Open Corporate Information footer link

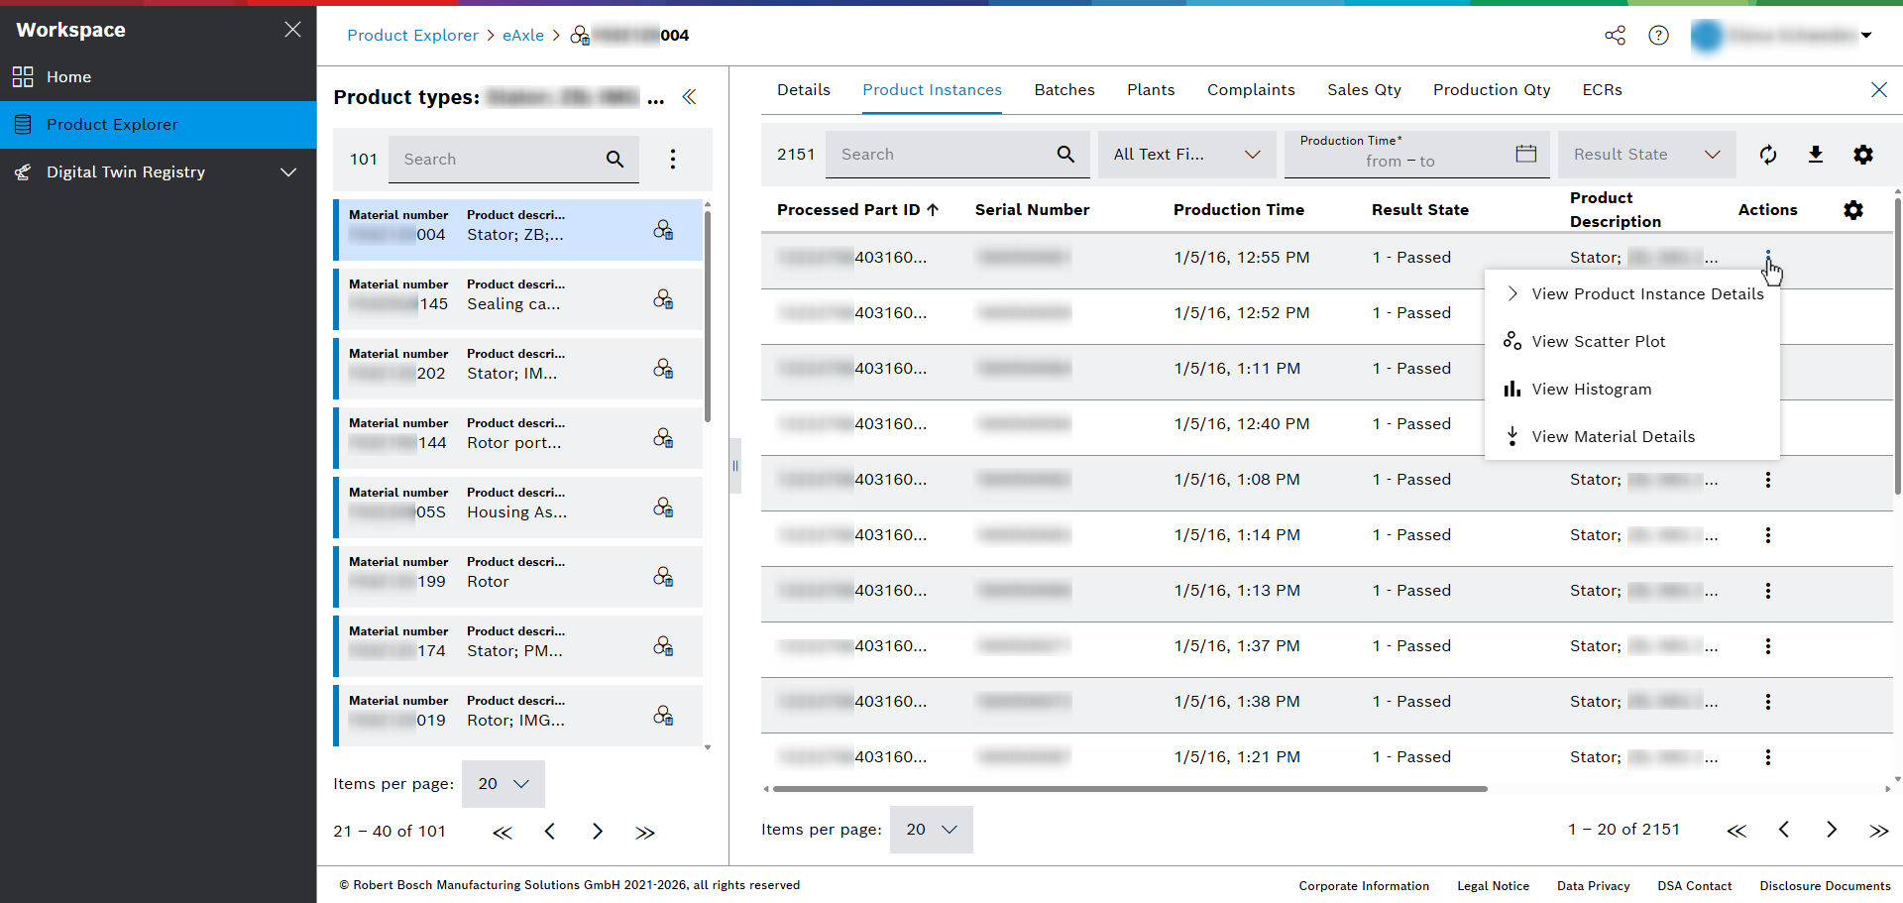(1364, 886)
